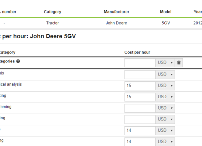This screenshot has height=146, width=202.
Task: Click the Manufacturer column header
Action: pos(117,12)
